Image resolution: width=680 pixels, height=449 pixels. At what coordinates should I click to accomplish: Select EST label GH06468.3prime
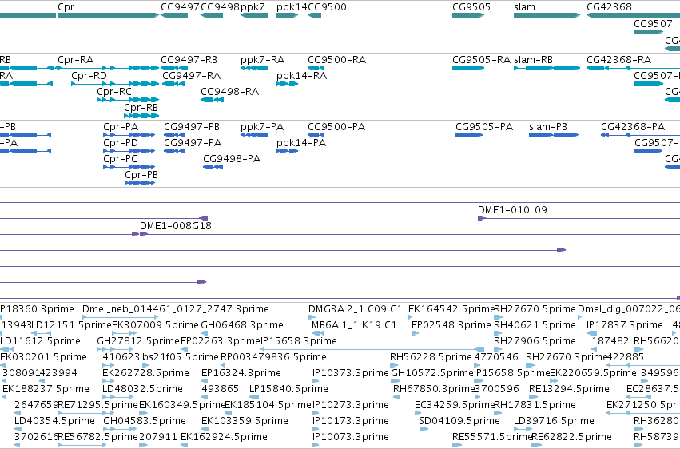[242, 325]
